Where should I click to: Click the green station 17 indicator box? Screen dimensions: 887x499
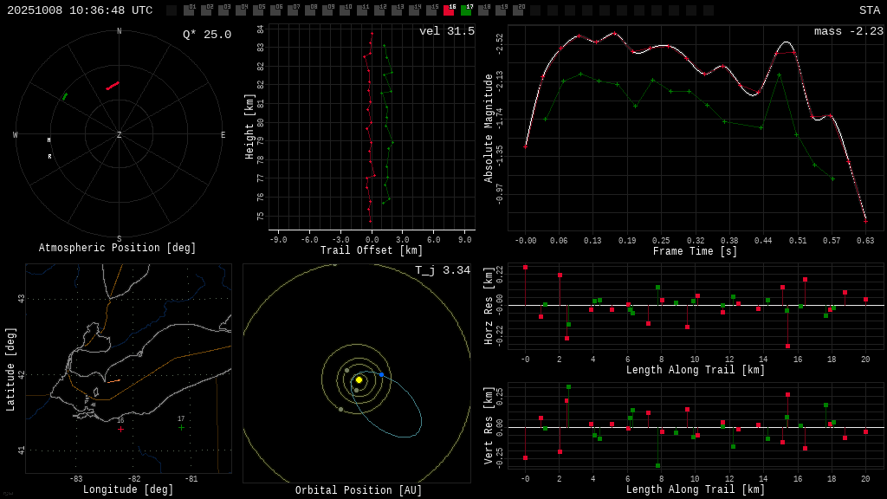pyautogui.click(x=466, y=10)
